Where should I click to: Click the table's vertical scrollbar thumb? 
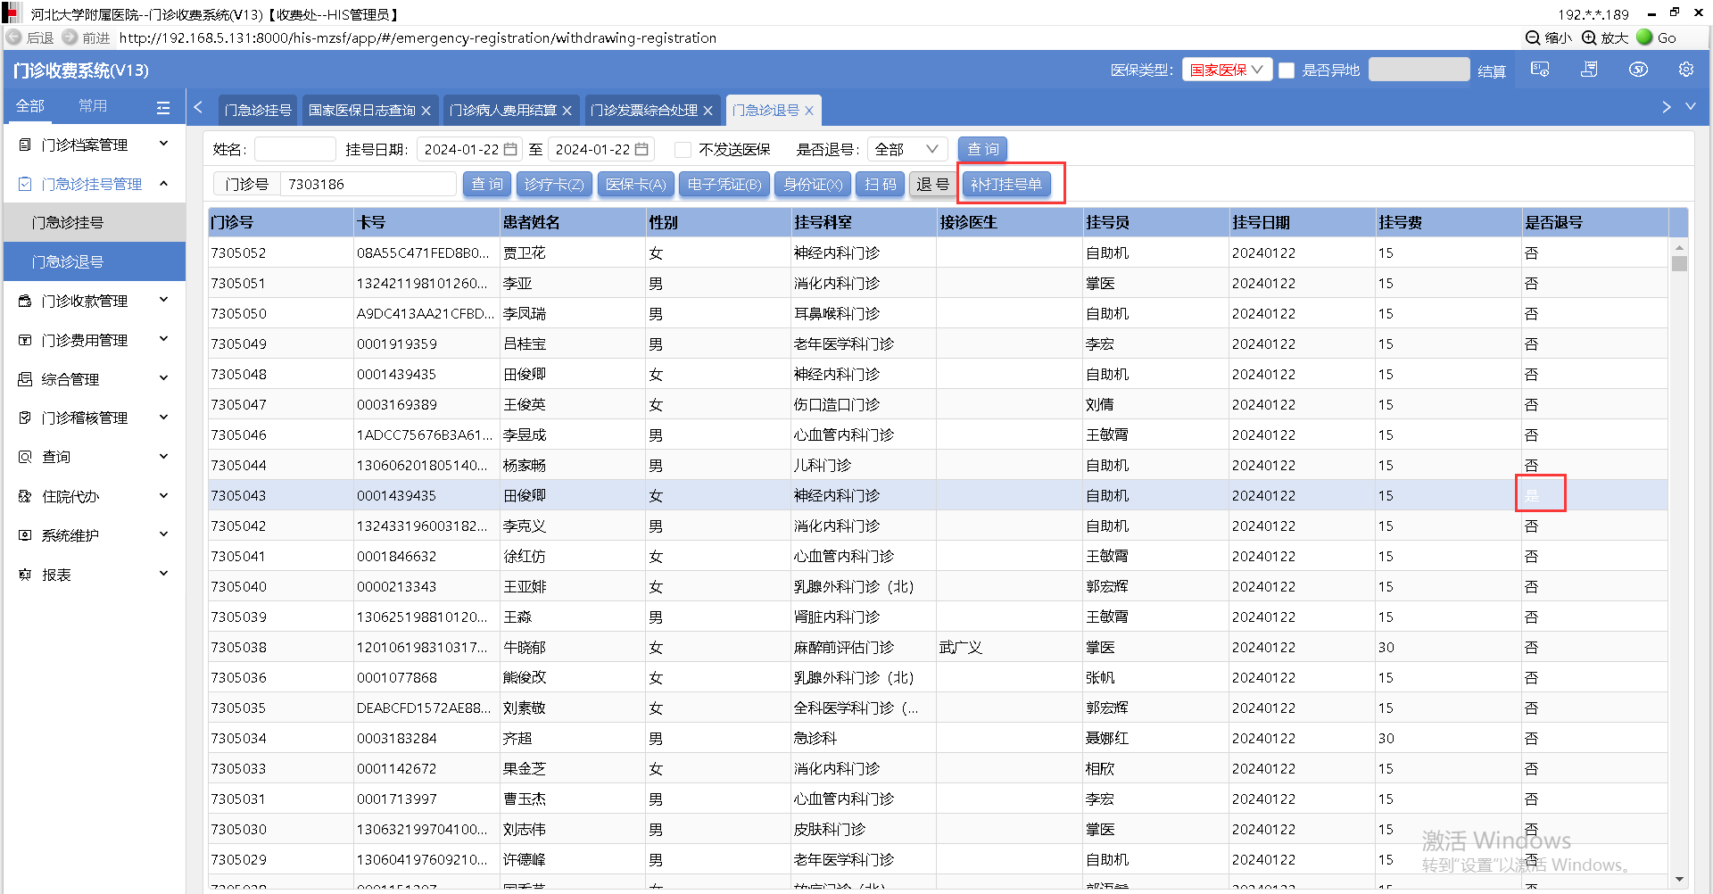(1680, 263)
